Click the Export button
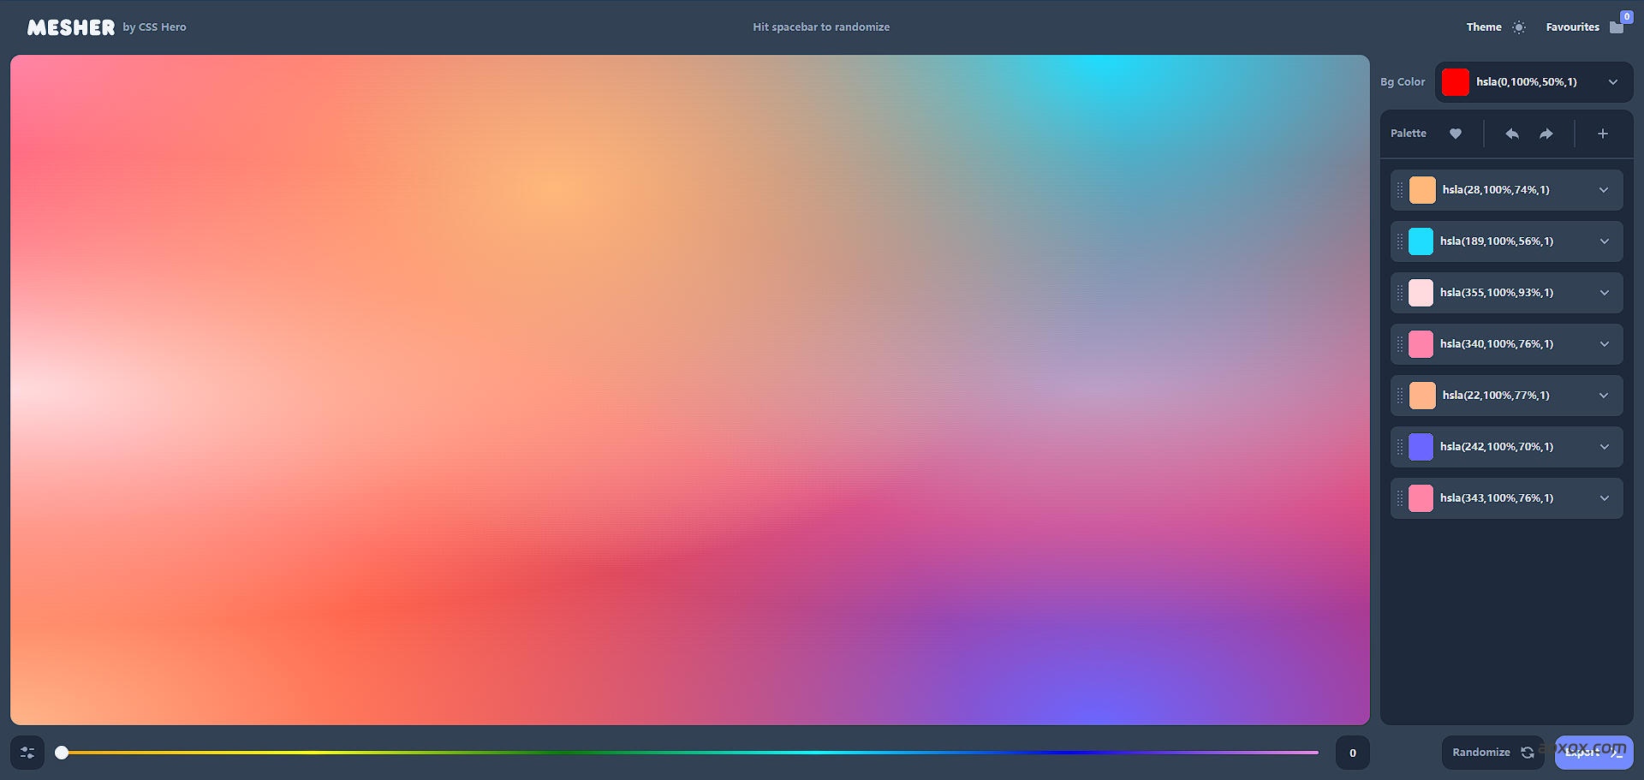Image resolution: width=1644 pixels, height=780 pixels. coord(1593,753)
